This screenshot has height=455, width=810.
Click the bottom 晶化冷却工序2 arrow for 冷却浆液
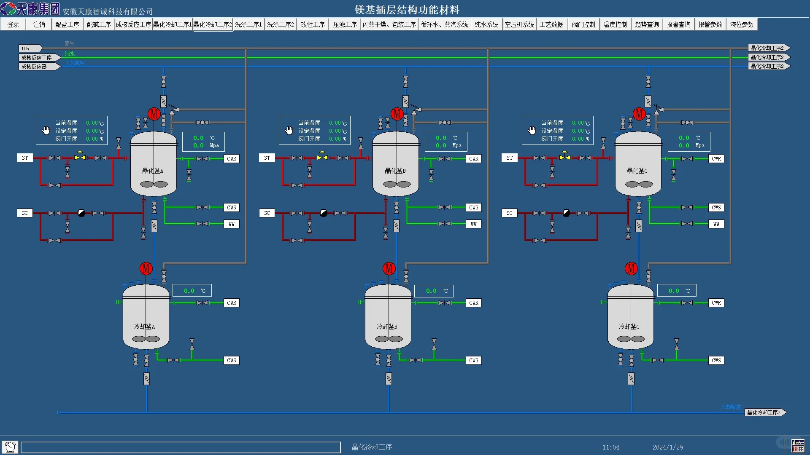click(764, 412)
